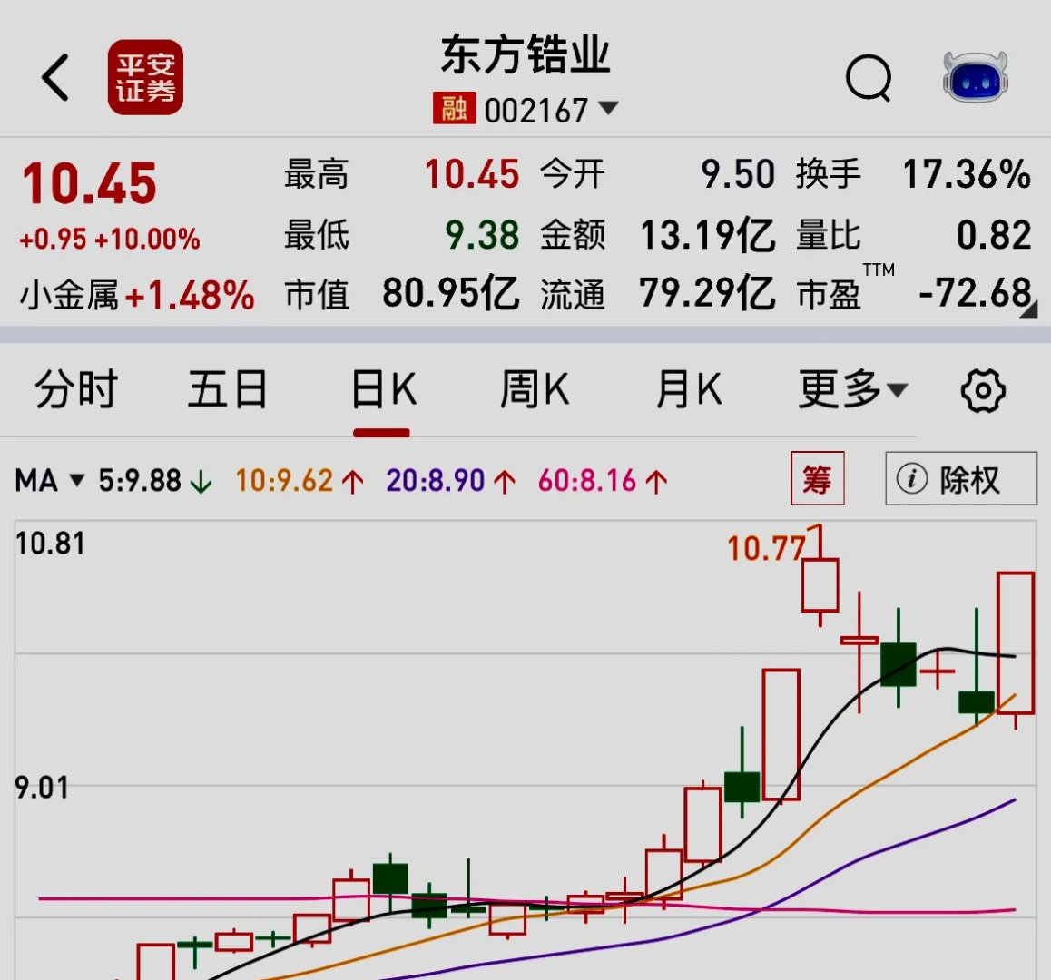This screenshot has height=980, width=1051.
Task: Tap MA10 value 10:9.62
Action: click(x=283, y=481)
